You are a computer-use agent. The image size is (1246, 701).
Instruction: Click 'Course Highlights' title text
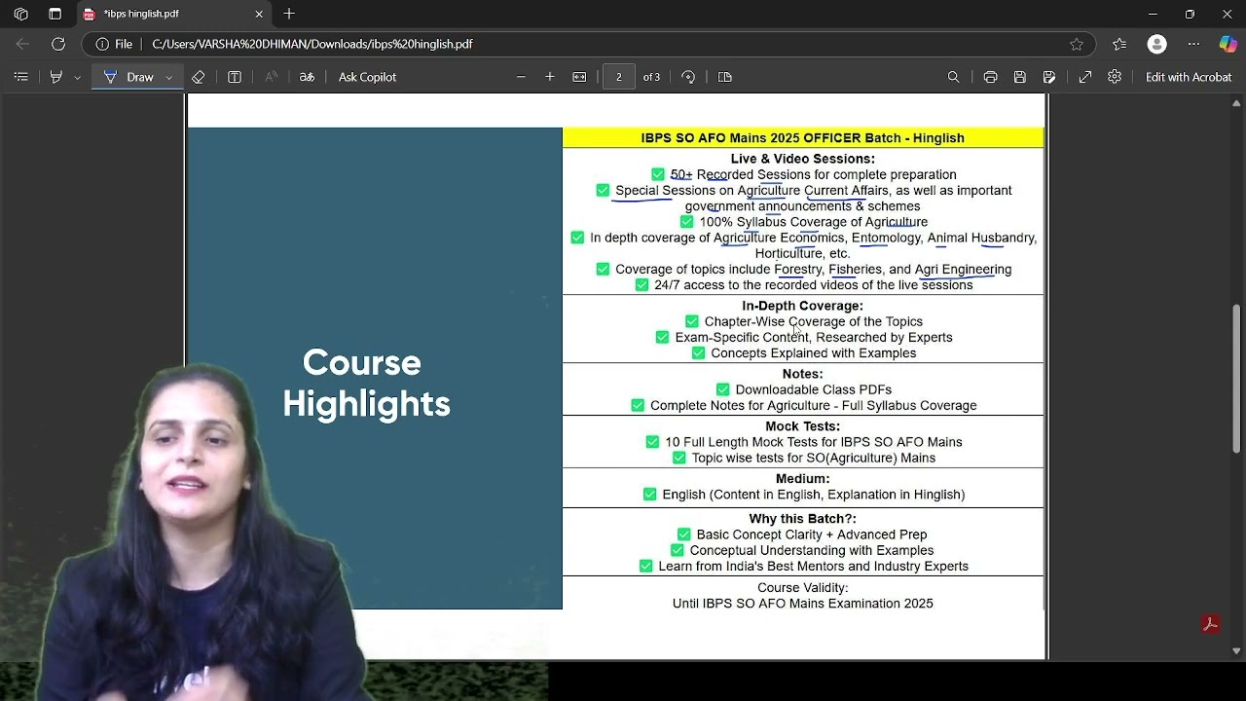coord(366,384)
